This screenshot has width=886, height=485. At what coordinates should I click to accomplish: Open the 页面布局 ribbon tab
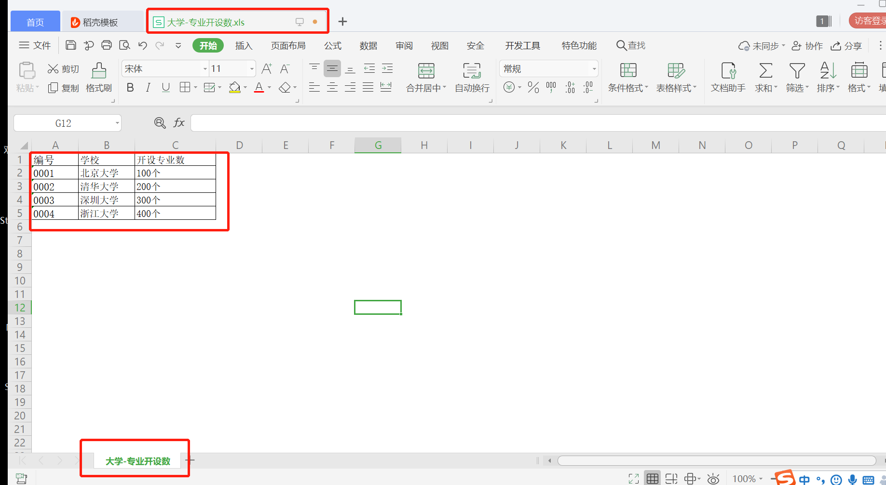288,45
